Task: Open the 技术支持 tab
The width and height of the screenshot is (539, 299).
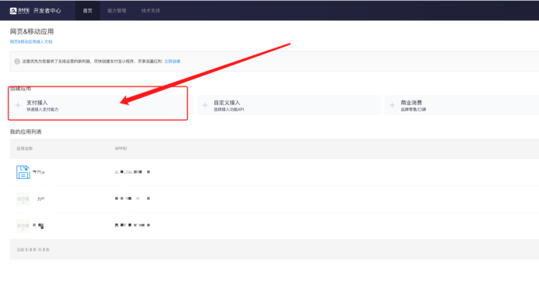Action: [150, 11]
